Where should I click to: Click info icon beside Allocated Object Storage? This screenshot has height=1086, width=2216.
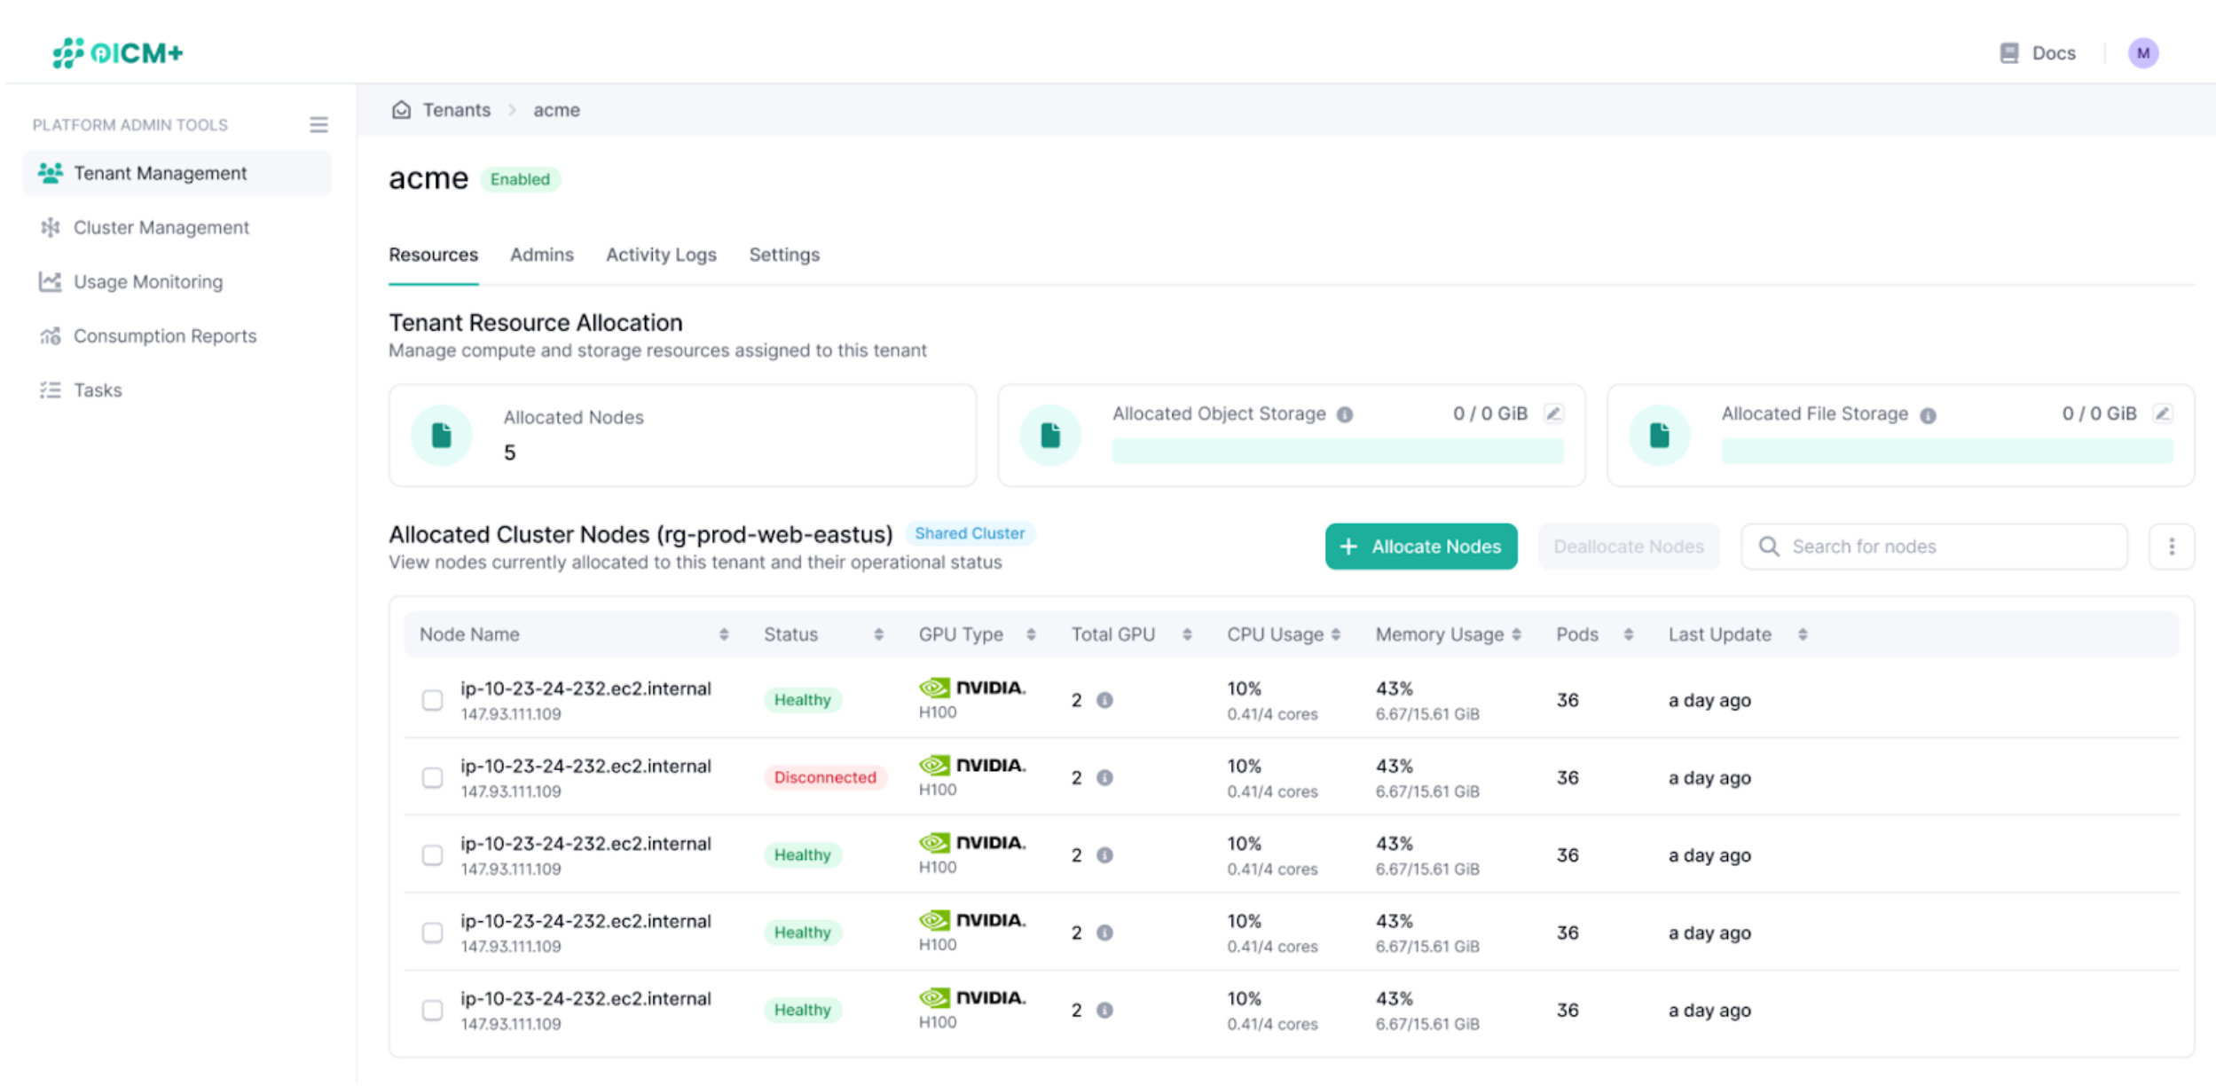[1345, 414]
